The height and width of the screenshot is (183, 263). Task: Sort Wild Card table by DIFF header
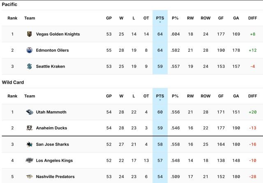point(253,96)
